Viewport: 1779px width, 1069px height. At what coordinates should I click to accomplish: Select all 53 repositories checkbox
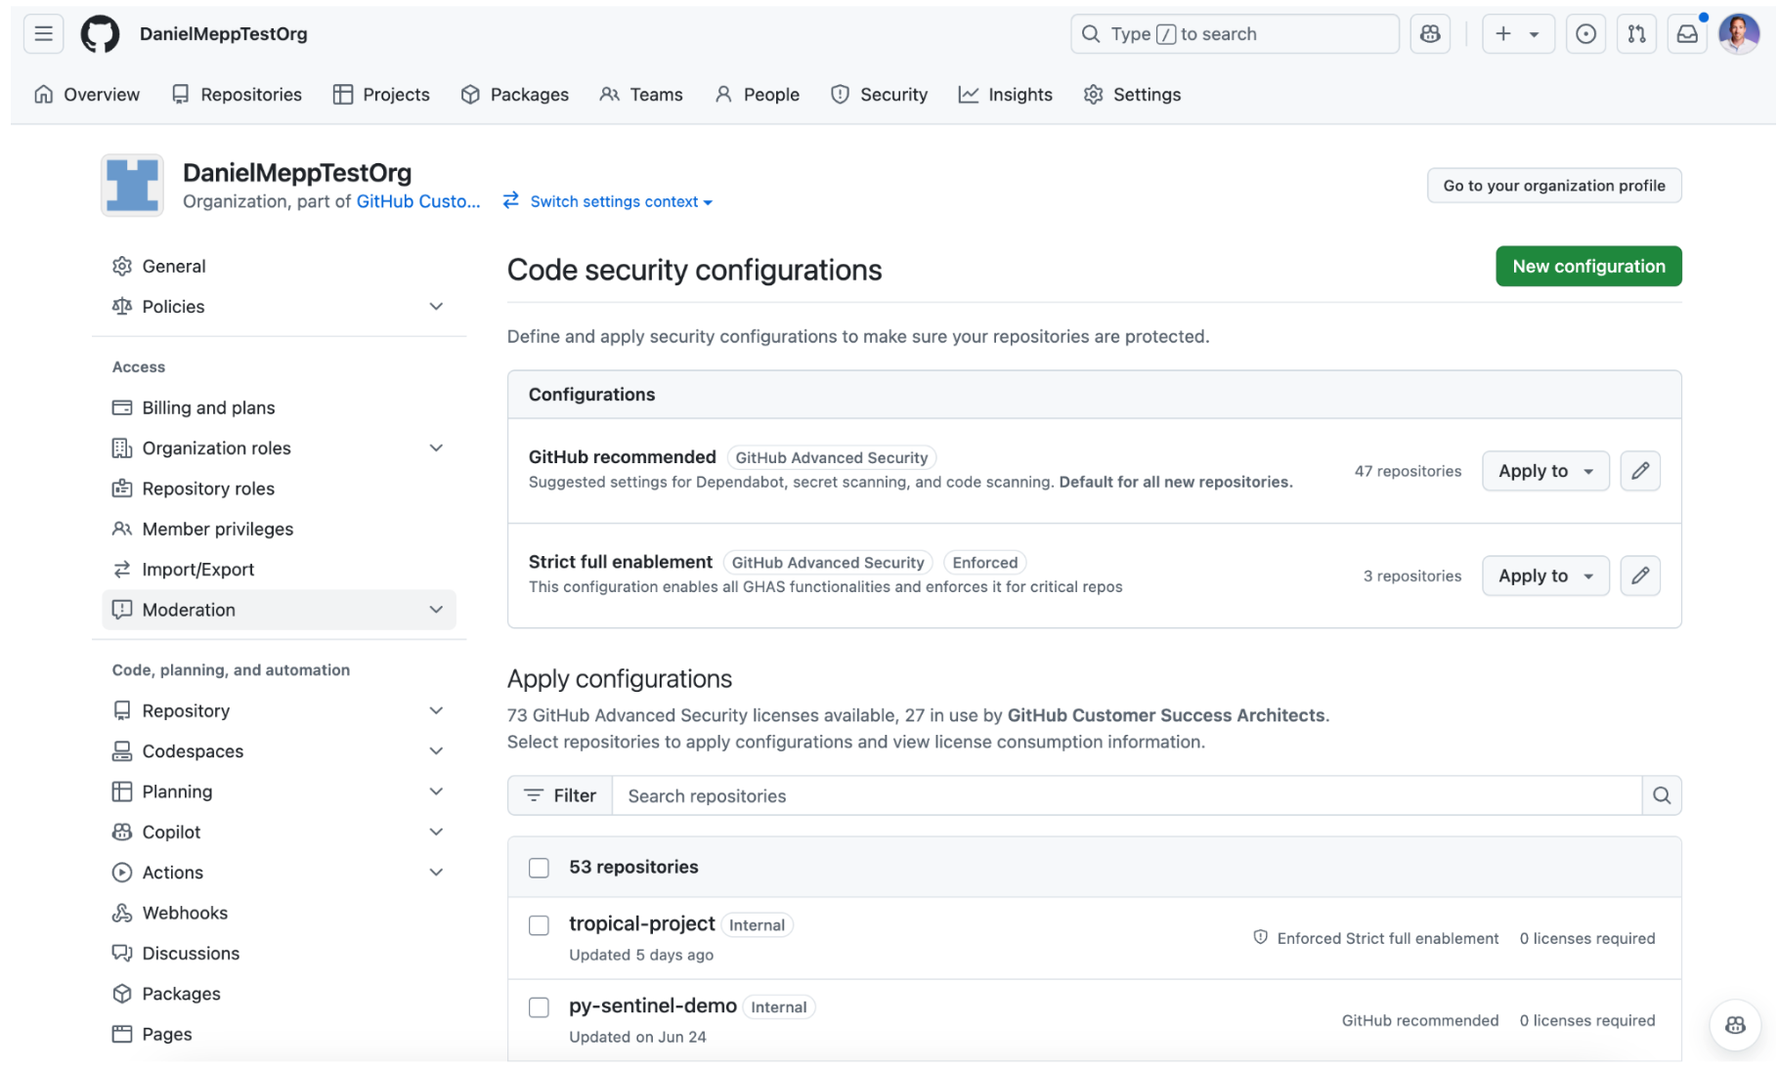[539, 868]
